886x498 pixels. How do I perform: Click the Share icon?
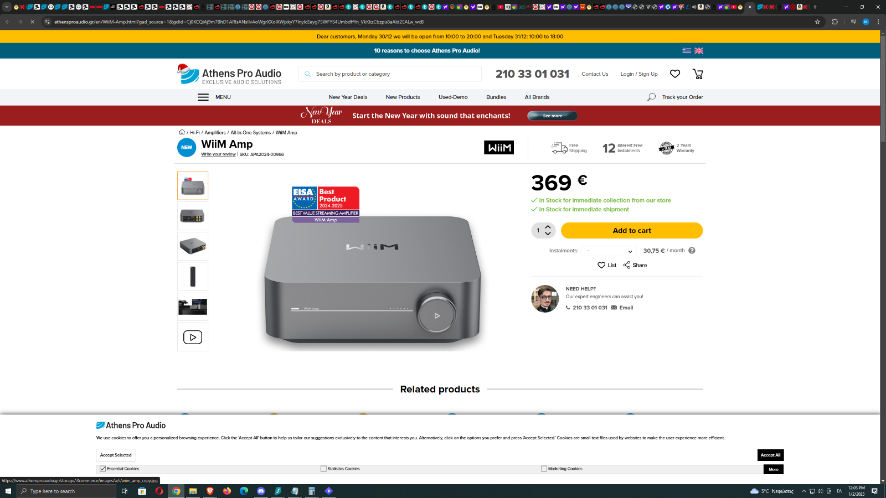coord(626,265)
